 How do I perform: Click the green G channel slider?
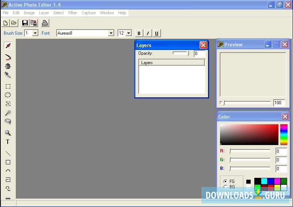(x=250, y=160)
